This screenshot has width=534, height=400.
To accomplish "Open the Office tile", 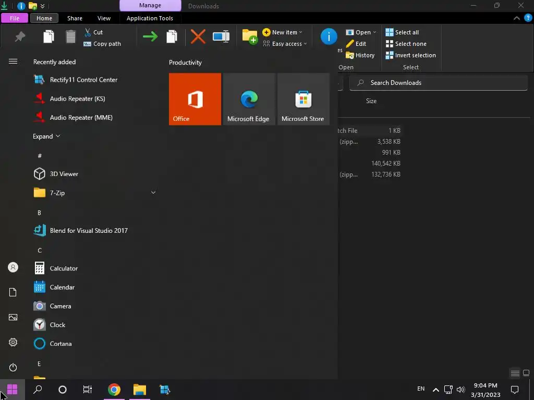I will point(195,99).
